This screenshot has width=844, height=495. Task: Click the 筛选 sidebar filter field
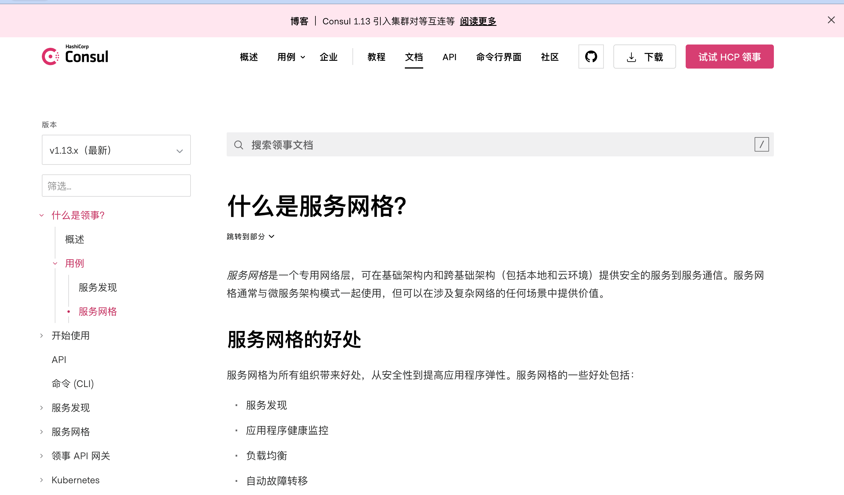coord(116,186)
